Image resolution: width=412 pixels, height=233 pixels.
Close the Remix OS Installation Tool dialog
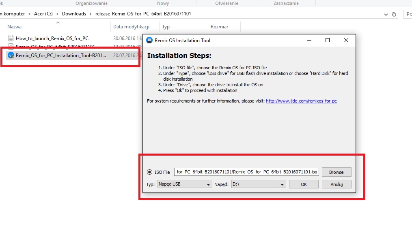point(346,41)
